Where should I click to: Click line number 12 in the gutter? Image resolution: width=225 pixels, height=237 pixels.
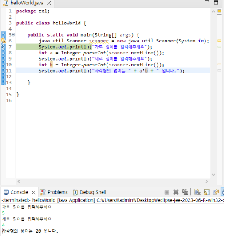point(9,77)
